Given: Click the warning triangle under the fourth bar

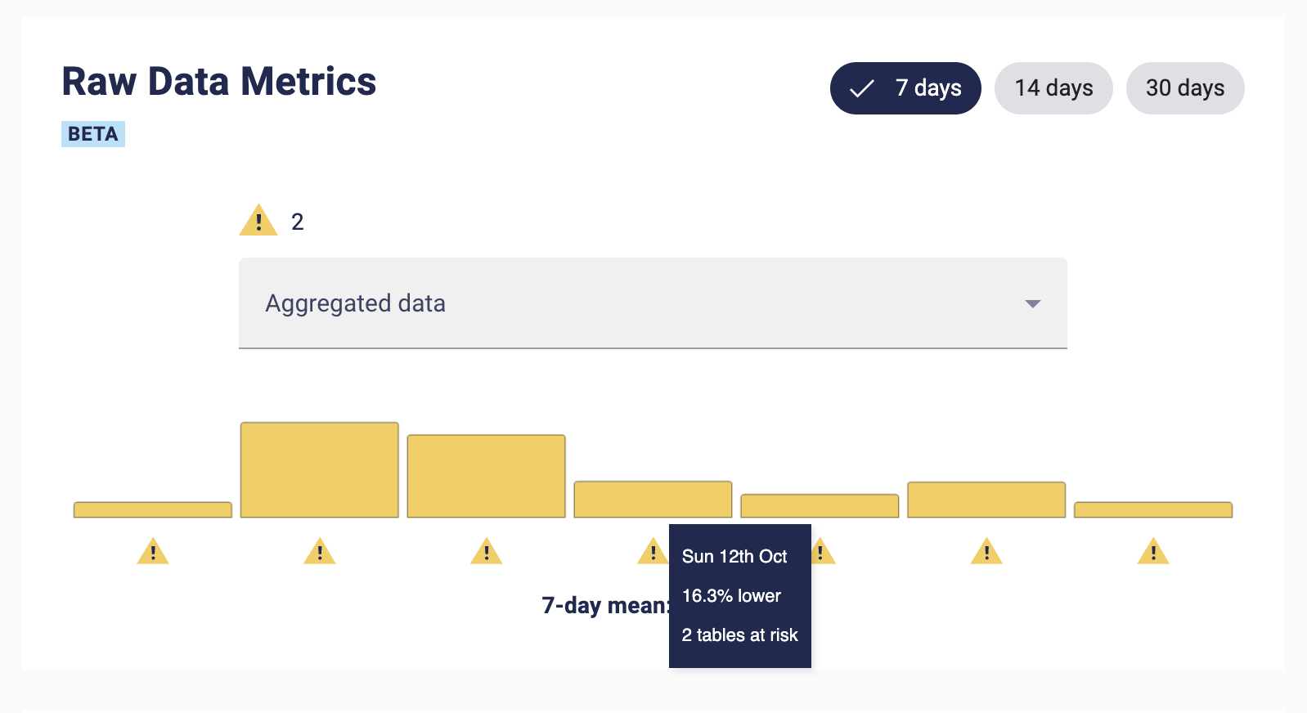Looking at the screenshot, I should pos(653,551).
